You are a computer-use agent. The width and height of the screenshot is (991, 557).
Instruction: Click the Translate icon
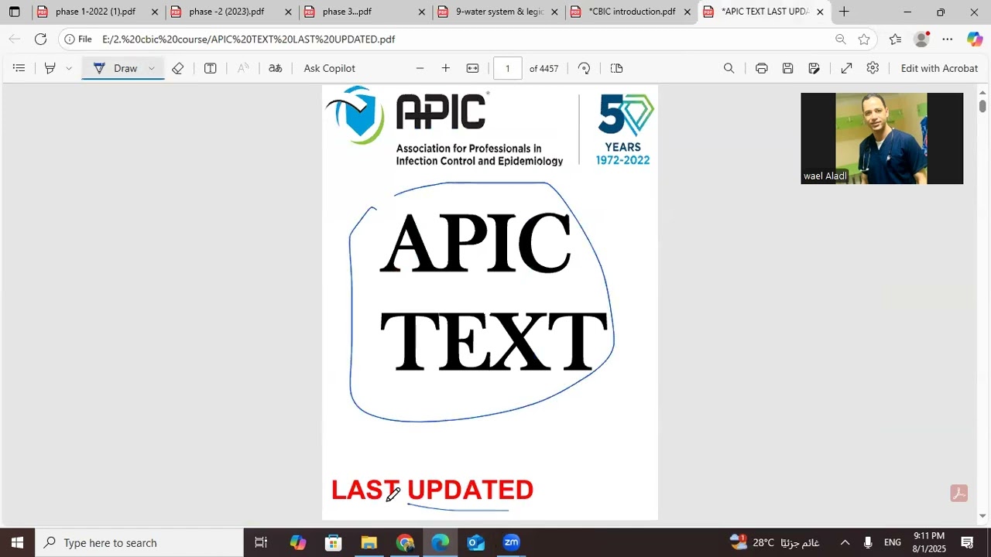[x=275, y=68]
